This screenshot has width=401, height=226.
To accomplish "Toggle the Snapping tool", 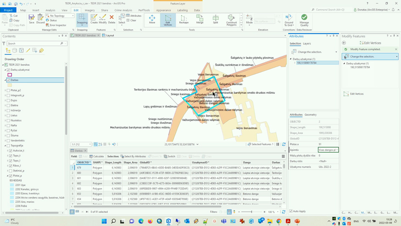I will [82, 19].
